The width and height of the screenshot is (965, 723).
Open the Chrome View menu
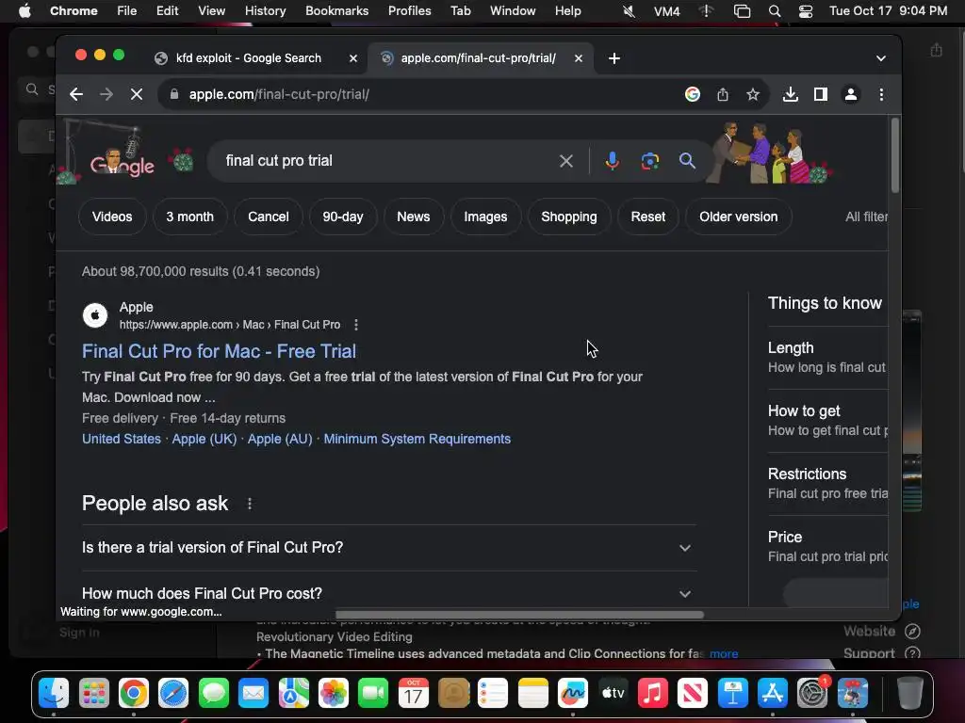click(211, 11)
